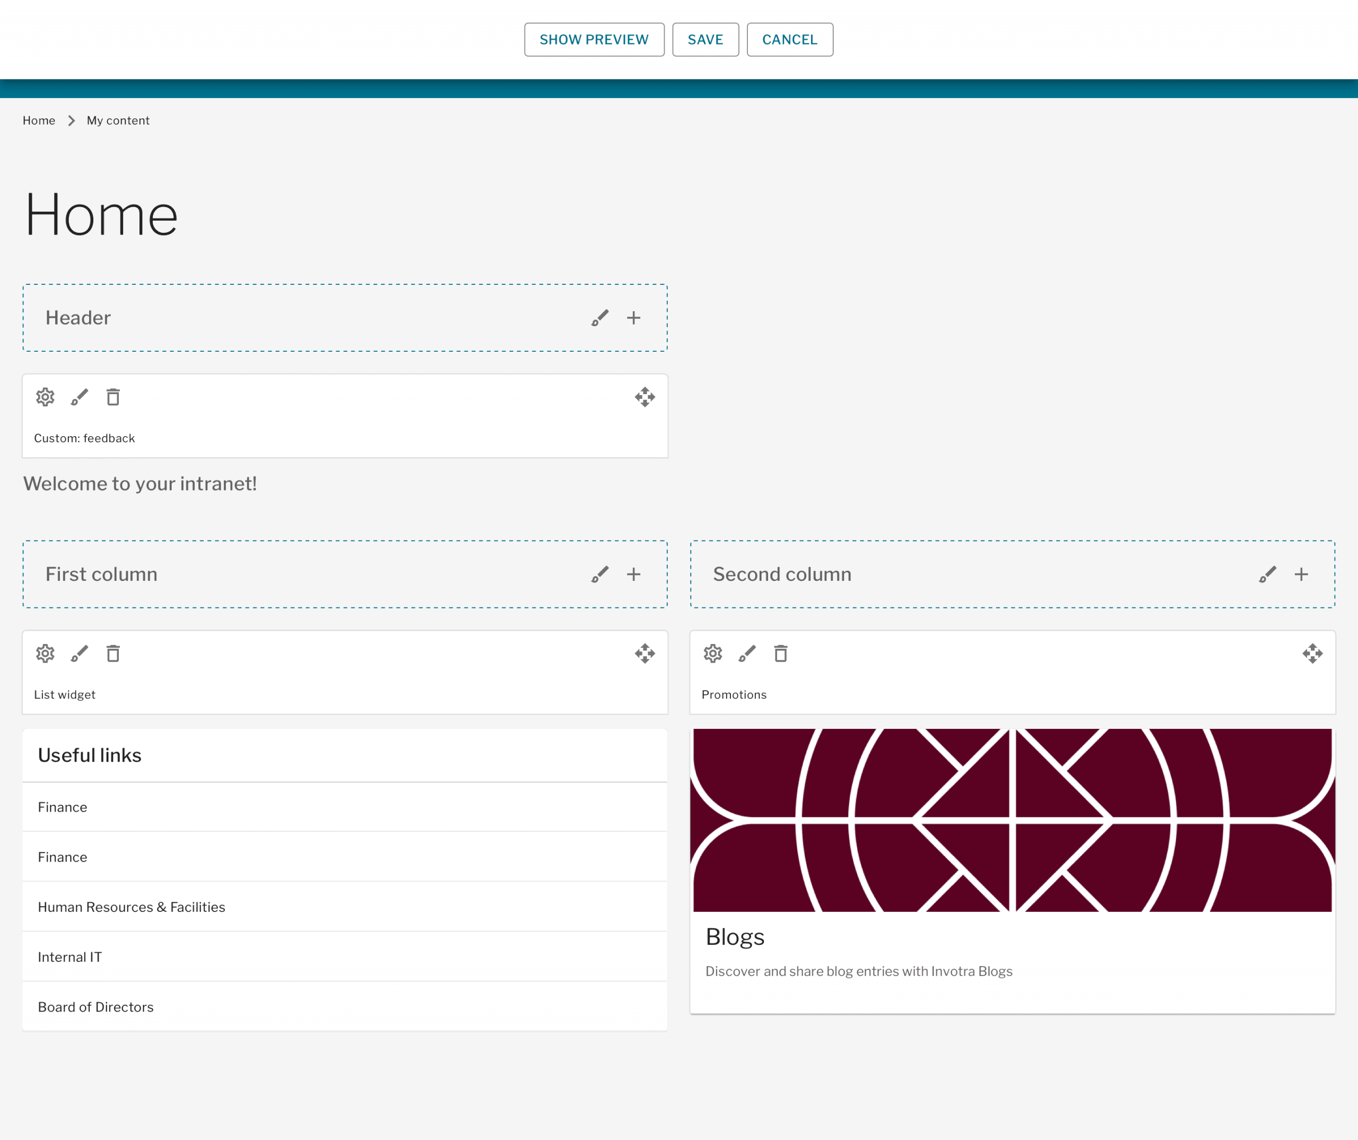Click brush icon on Promotions widget

click(x=747, y=654)
